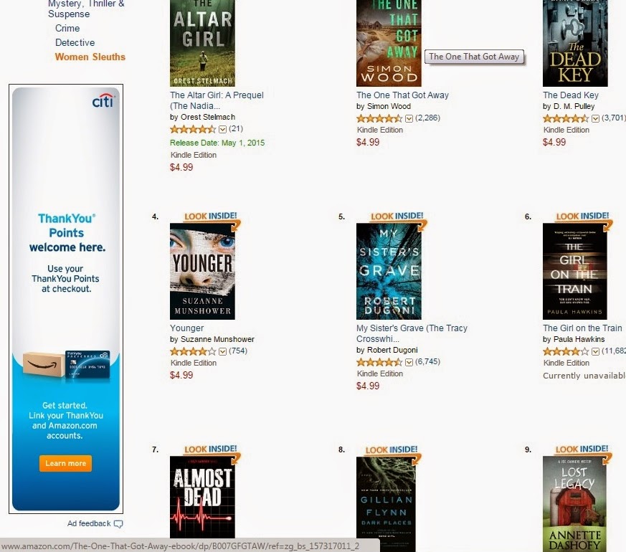Click the Citi logo in the ad
Image resolution: width=626 pixels, height=552 pixels.
click(103, 101)
